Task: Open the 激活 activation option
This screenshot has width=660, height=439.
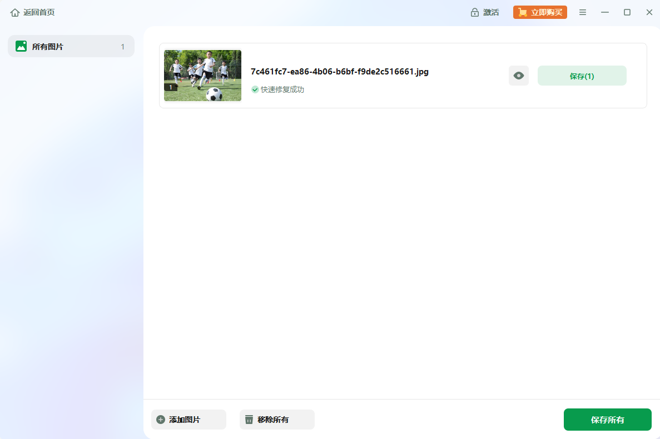Action: tap(491, 12)
